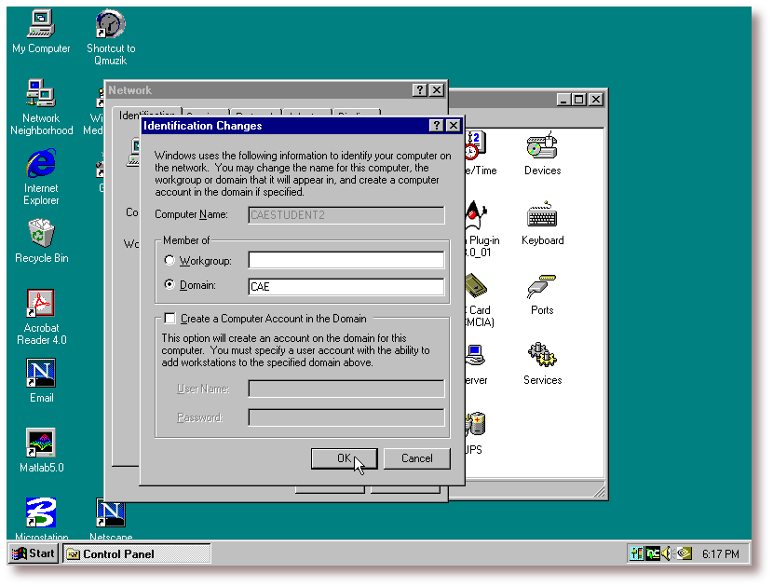Open the Start menu
Screen dimensions: 773x587
click(x=34, y=553)
